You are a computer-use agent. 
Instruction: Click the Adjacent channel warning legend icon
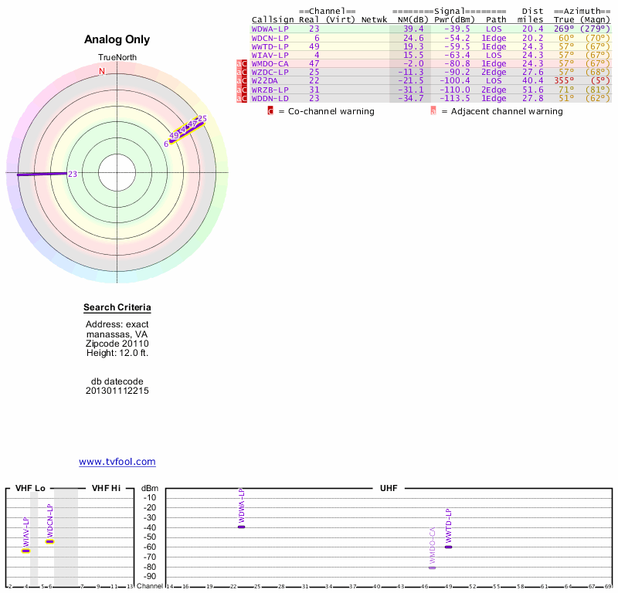(x=433, y=111)
